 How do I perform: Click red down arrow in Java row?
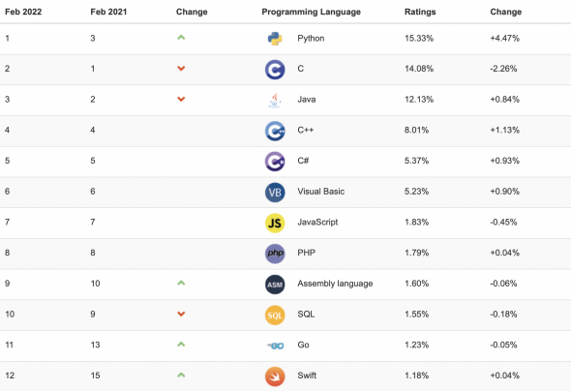click(181, 99)
